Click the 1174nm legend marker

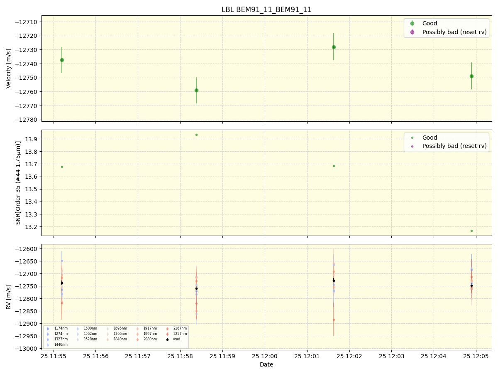coord(48,329)
